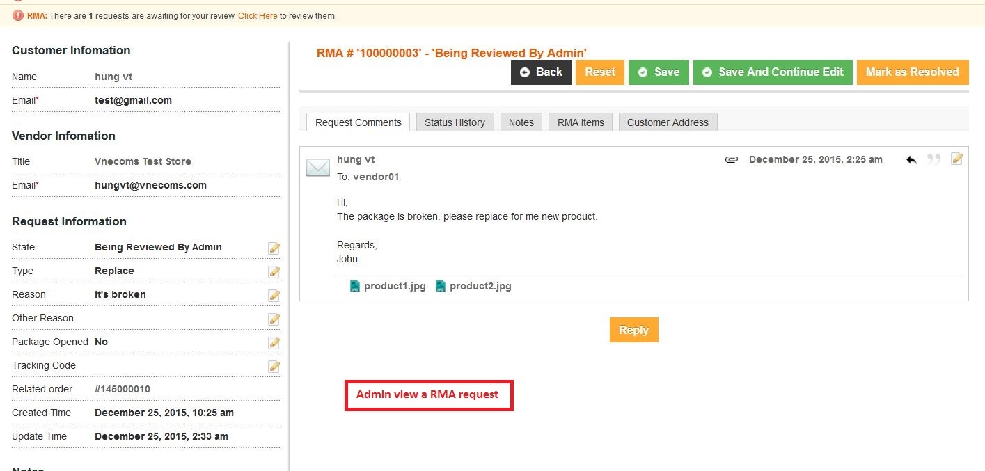Click the comment author name hung vt
985x471 pixels.
click(356, 159)
